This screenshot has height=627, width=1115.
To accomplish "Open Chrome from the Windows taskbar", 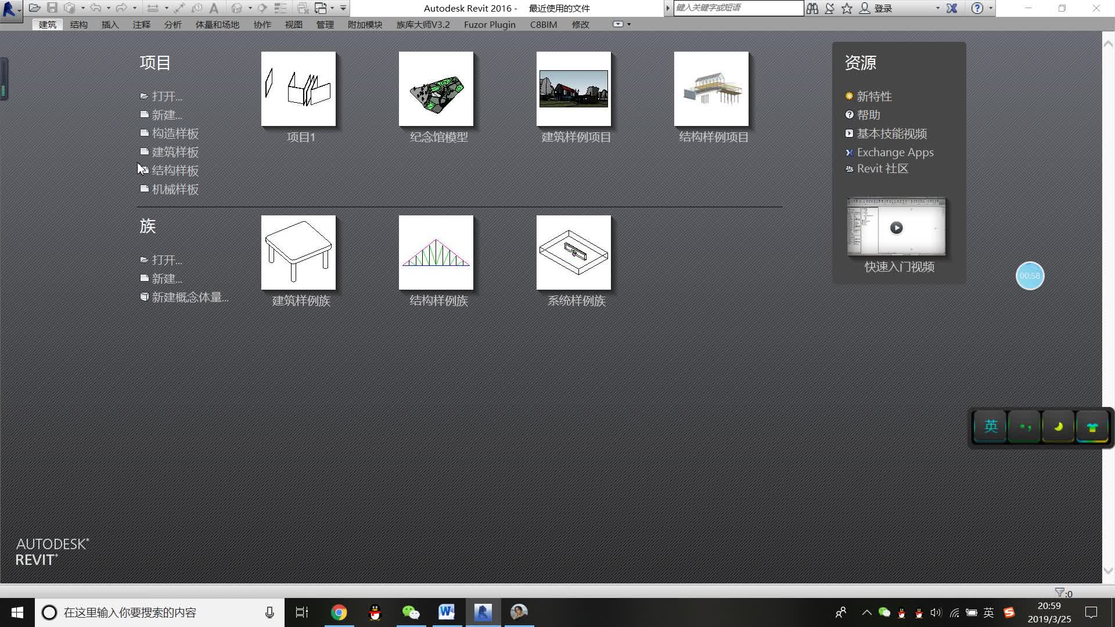I will [x=339, y=612].
